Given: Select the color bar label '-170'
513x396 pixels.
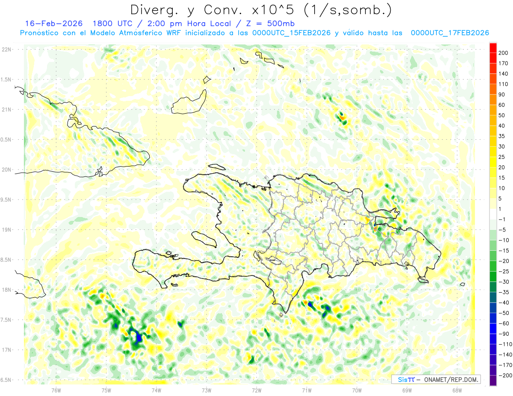Looking at the screenshot, I should click(505, 365).
